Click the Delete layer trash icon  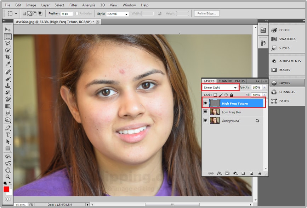pyautogui.click(x=259, y=173)
